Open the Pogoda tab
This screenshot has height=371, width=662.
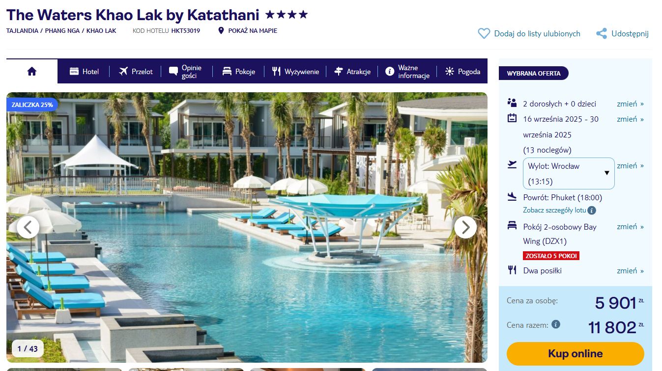462,72
